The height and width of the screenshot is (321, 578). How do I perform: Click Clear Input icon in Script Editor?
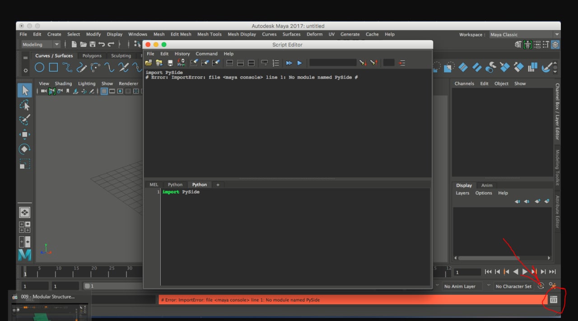(x=205, y=63)
